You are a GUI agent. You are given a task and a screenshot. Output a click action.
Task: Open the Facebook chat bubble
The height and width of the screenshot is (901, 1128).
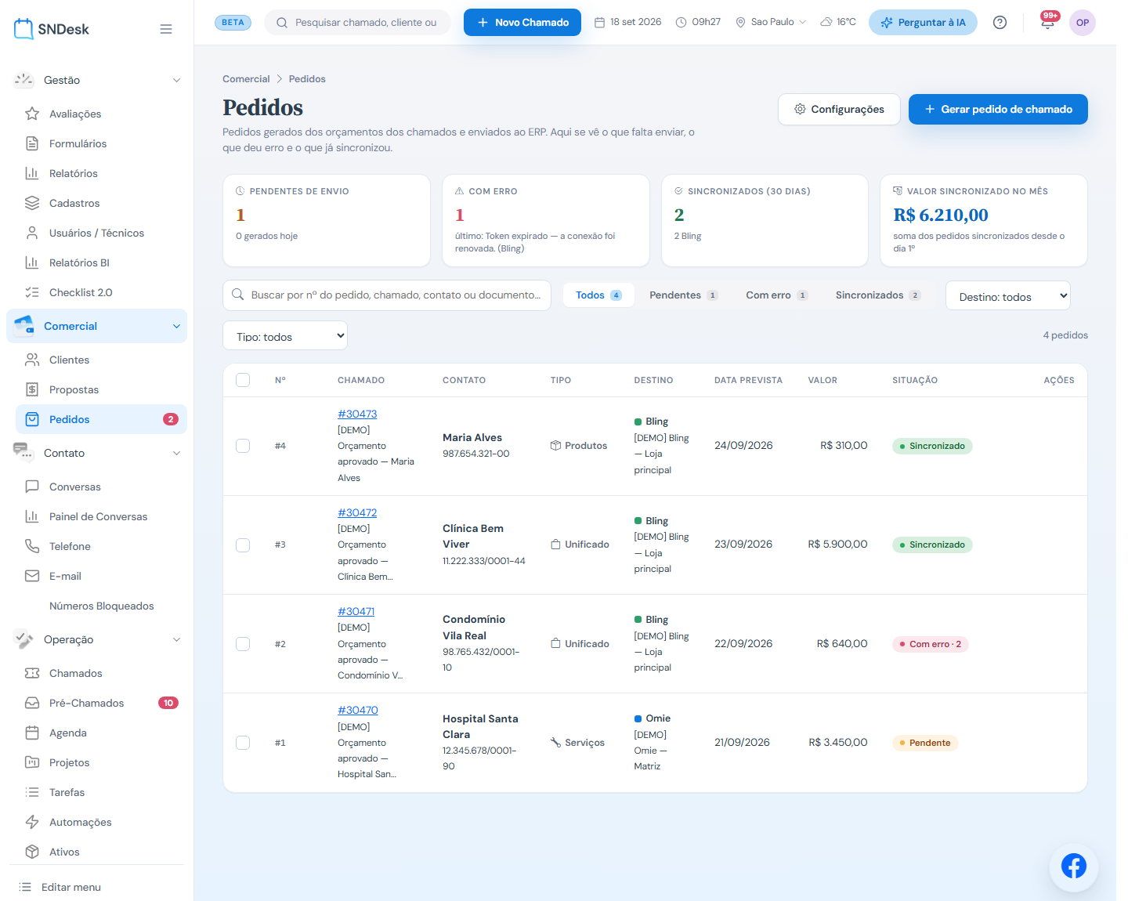coord(1074,866)
